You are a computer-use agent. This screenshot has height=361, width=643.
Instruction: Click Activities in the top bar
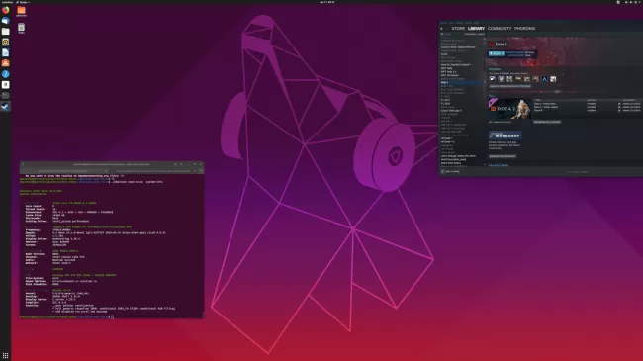click(x=7, y=2)
